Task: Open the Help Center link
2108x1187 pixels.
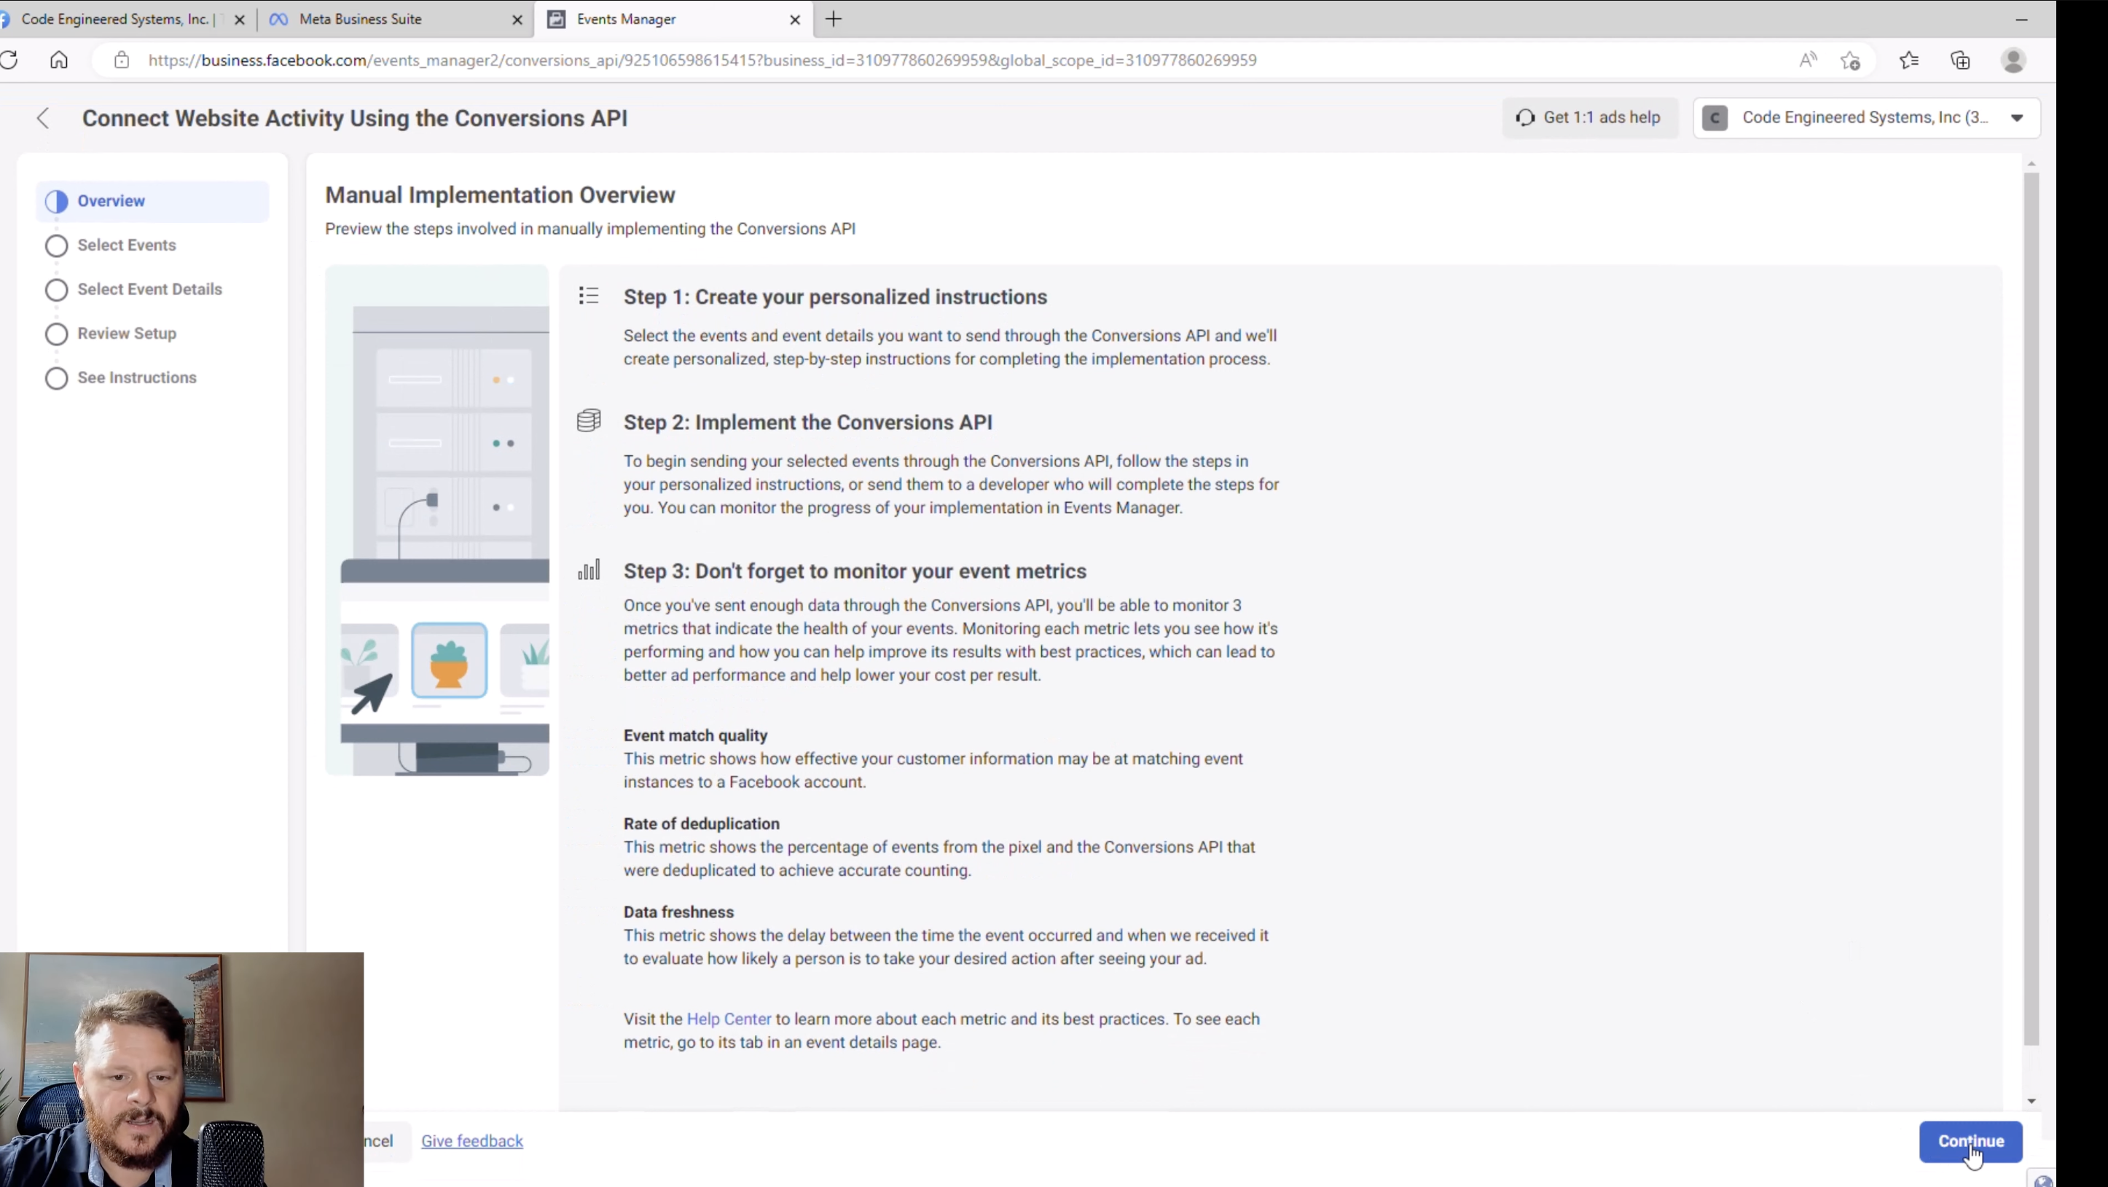Action: 729,1019
